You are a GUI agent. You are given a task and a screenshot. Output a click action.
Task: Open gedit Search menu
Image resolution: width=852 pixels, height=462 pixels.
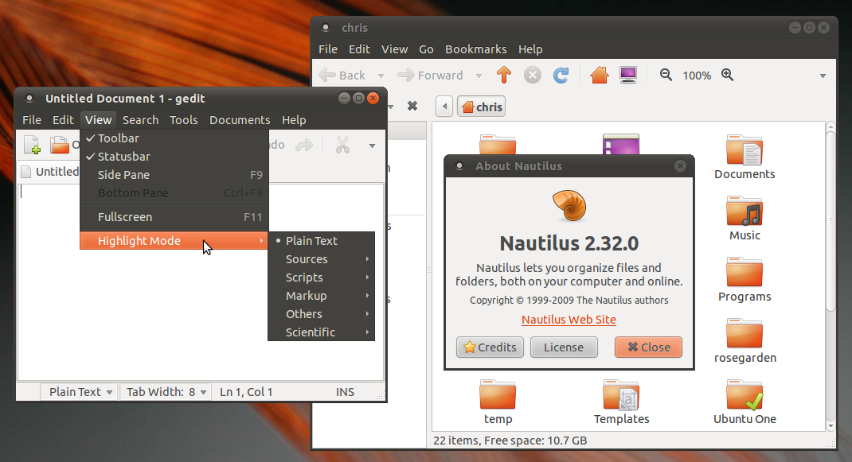tap(140, 120)
